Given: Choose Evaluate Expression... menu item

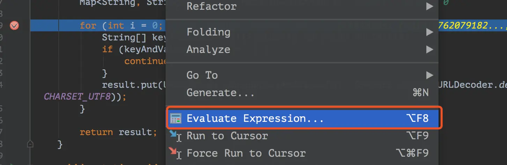Looking at the screenshot, I should tap(255, 118).
